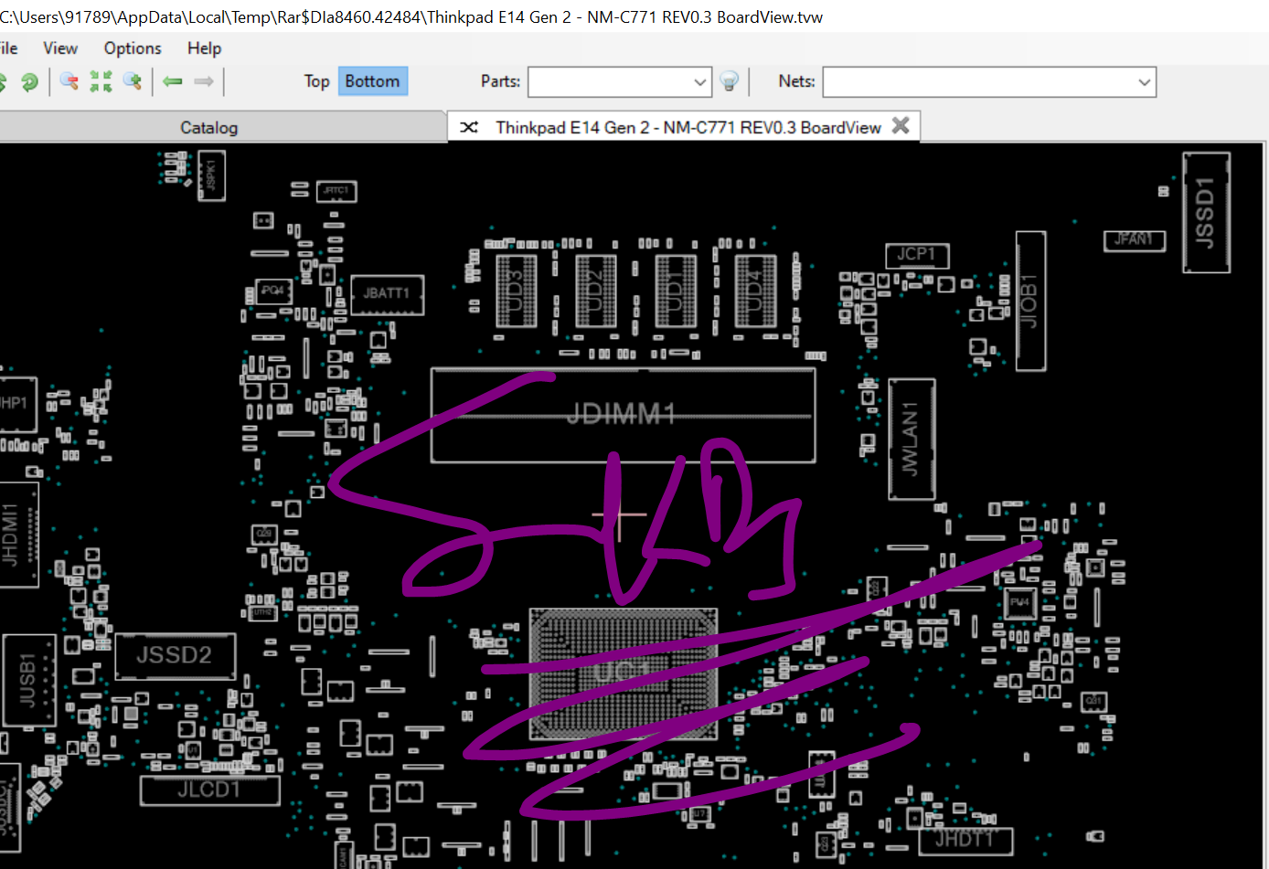Image resolution: width=1269 pixels, height=869 pixels.
Task: Open the View menu
Action: 60,48
